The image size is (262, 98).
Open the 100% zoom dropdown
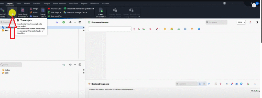click(x=241, y=22)
